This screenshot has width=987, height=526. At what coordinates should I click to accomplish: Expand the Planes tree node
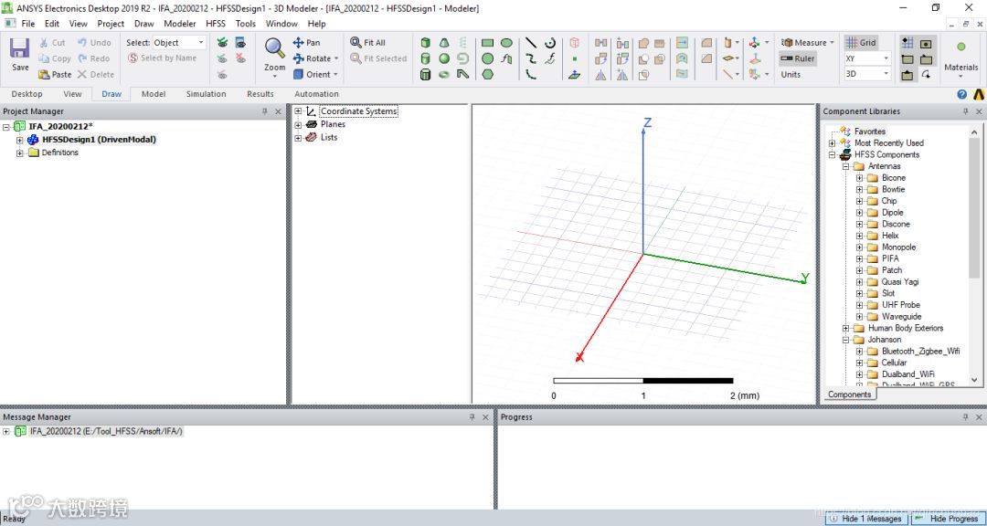298,124
